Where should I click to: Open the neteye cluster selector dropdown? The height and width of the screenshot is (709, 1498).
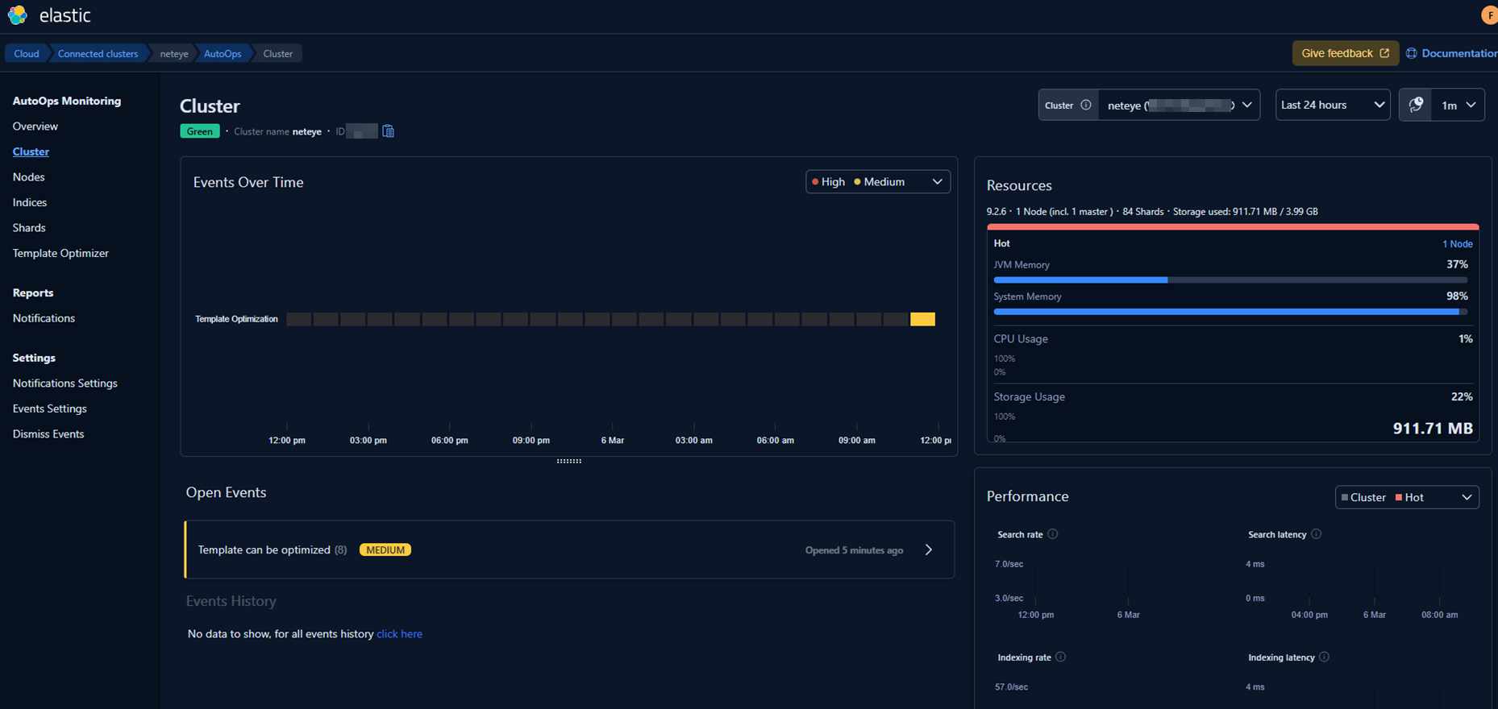coord(1179,106)
